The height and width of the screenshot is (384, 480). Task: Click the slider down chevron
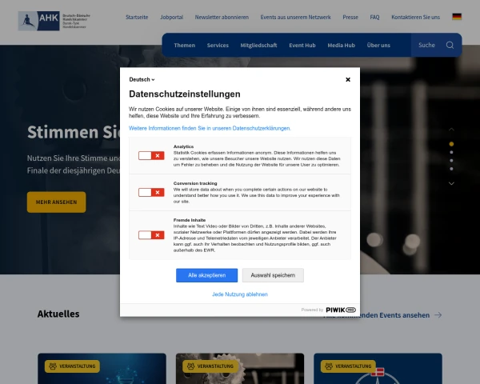(451, 183)
